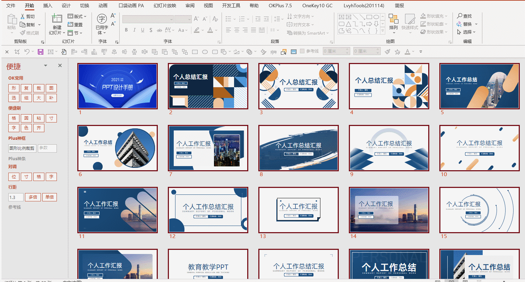Click the text highlight color swatch
This screenshot has height=282, width=525.
pyautogui.click(x=197, y=30)
